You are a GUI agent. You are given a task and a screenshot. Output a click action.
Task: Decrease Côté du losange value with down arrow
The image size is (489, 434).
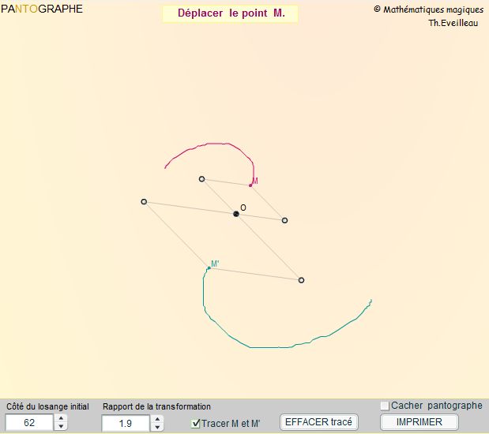(61, 426)
